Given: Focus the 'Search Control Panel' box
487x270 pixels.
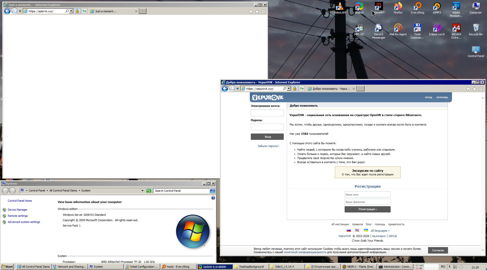Looking at the screenshot, I should (x=182, y=191).
